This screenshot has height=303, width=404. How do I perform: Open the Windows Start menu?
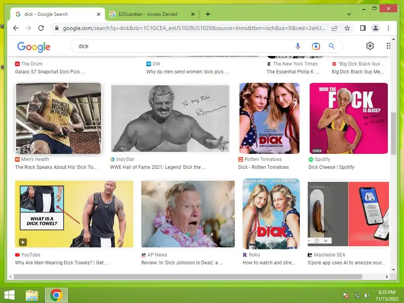click(9, 295)
